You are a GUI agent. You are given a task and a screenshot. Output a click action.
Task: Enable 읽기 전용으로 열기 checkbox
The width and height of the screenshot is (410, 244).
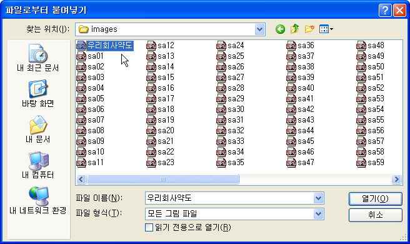[x=149, y=227]
